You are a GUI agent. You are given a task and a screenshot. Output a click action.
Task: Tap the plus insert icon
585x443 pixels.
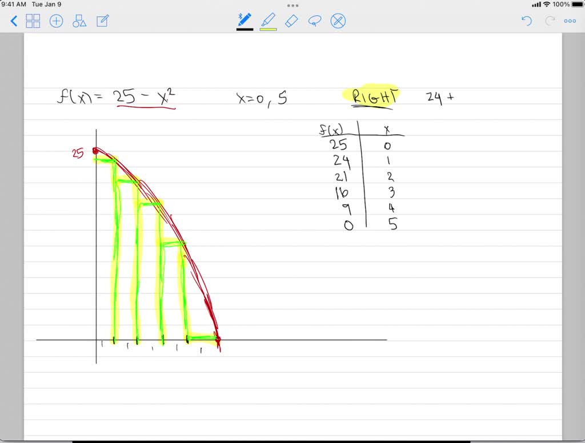pyautogui.click(x=56, y=21)
